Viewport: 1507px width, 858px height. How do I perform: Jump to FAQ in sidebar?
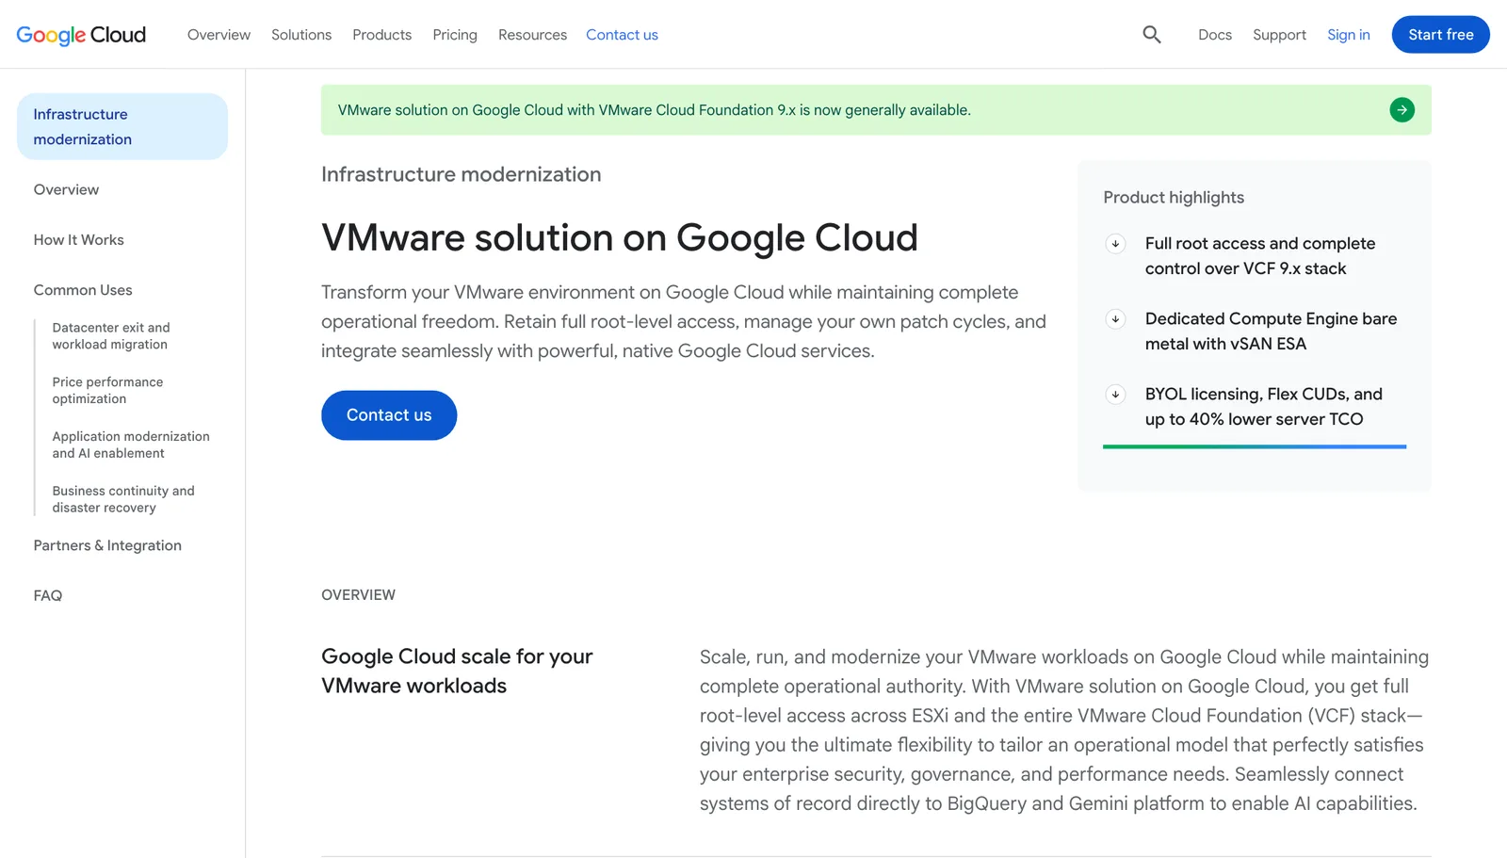[x=48, y=595]
